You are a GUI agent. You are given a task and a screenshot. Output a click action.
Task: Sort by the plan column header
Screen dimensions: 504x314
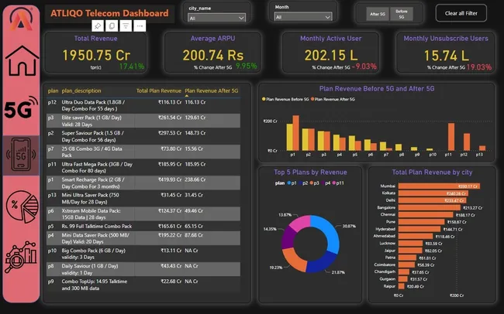[x=53, y=90]
